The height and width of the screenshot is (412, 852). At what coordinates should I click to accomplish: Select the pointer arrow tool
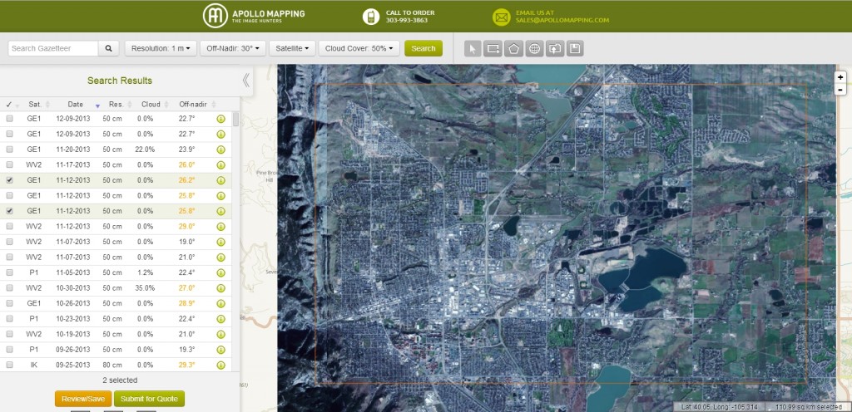pyautogui.click(x=473, y=49)
